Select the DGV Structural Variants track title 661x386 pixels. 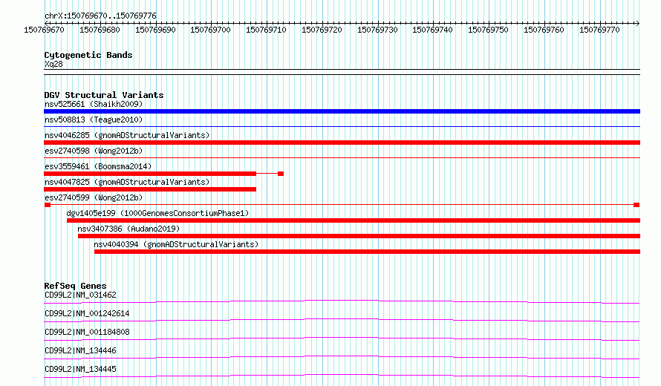click(x=104, y=95)
